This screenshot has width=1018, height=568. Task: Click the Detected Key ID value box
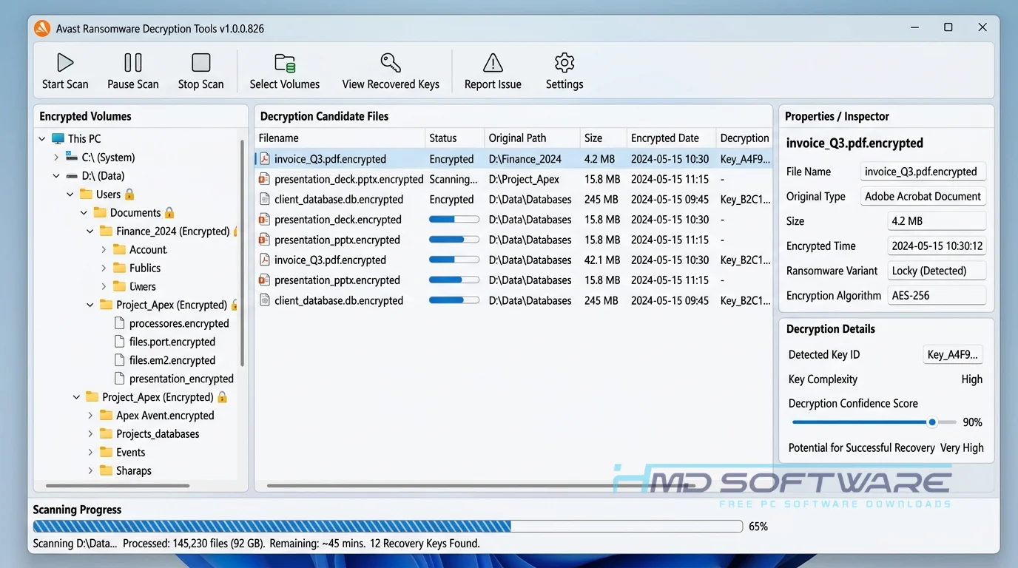[x=953, y=354]
